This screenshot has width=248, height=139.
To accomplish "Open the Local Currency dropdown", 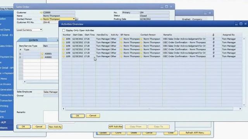I will (x=41, y=30).
